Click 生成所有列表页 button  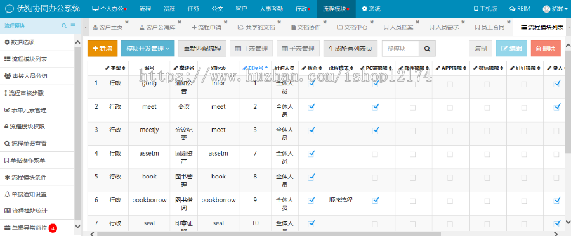pyautogui.click(x=350, y=49)
